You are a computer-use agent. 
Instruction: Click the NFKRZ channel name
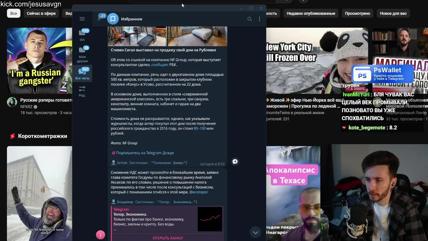pos(26,107)
